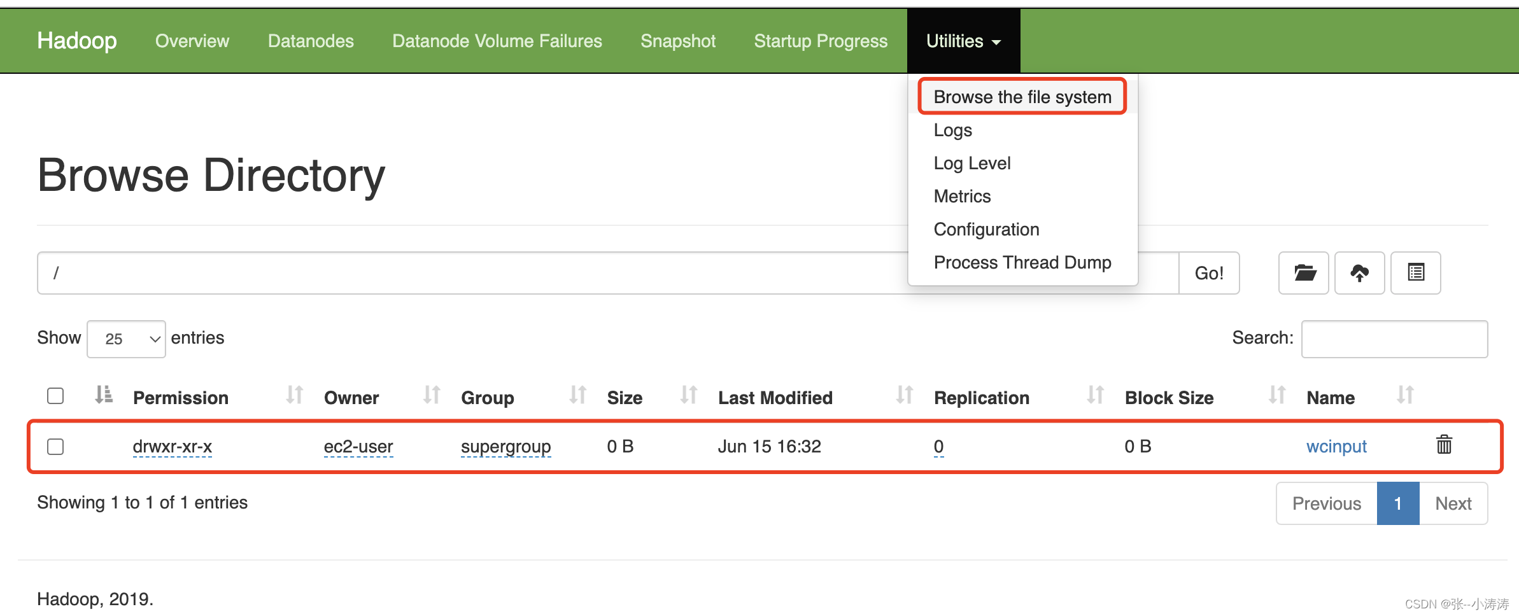This screenshot has height=616, width=1519.
Task: Click the Next pagination button
Action: pyautogui.click(x=1453, y=503)
